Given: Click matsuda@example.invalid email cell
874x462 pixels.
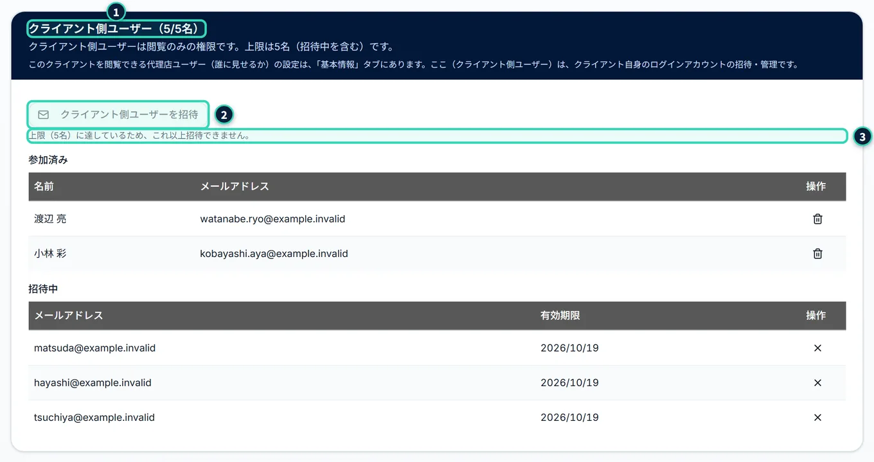Looking at the screenshot, I should [95, 348].
